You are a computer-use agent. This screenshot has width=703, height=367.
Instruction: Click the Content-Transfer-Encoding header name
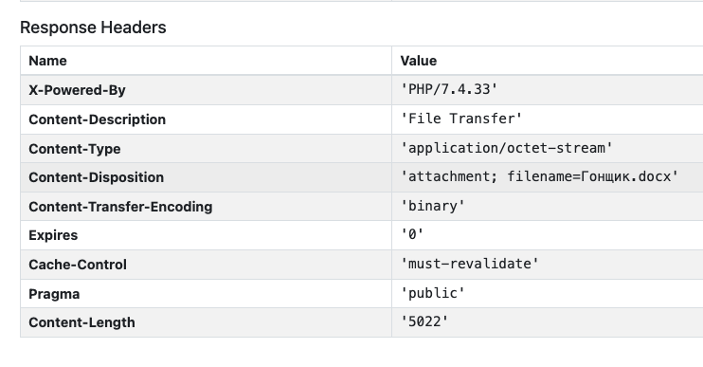coord(120,207)
